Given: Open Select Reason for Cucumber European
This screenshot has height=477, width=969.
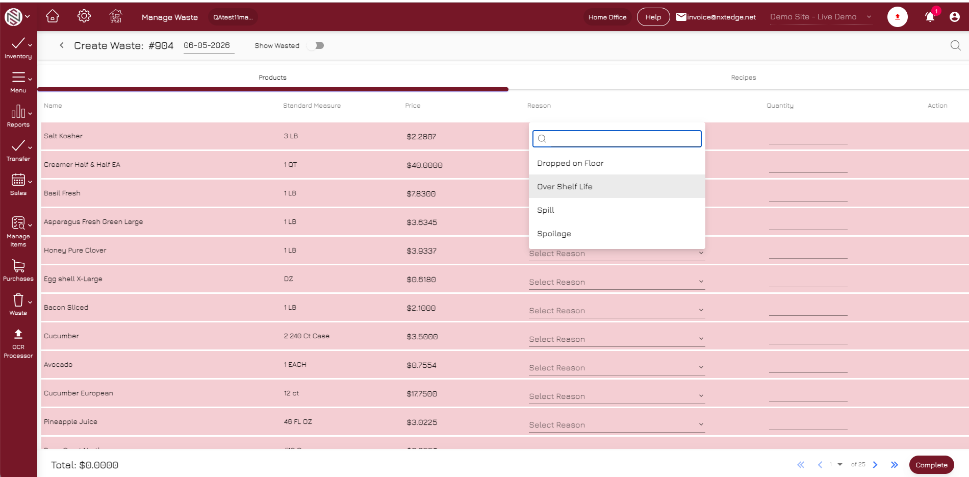Looking at the screenshot, I should coord(617,396).
